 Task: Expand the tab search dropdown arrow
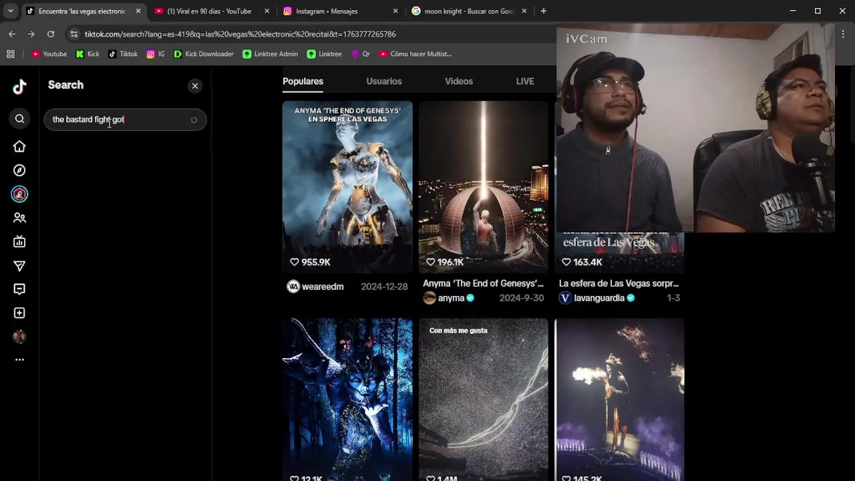coord(11,11)
